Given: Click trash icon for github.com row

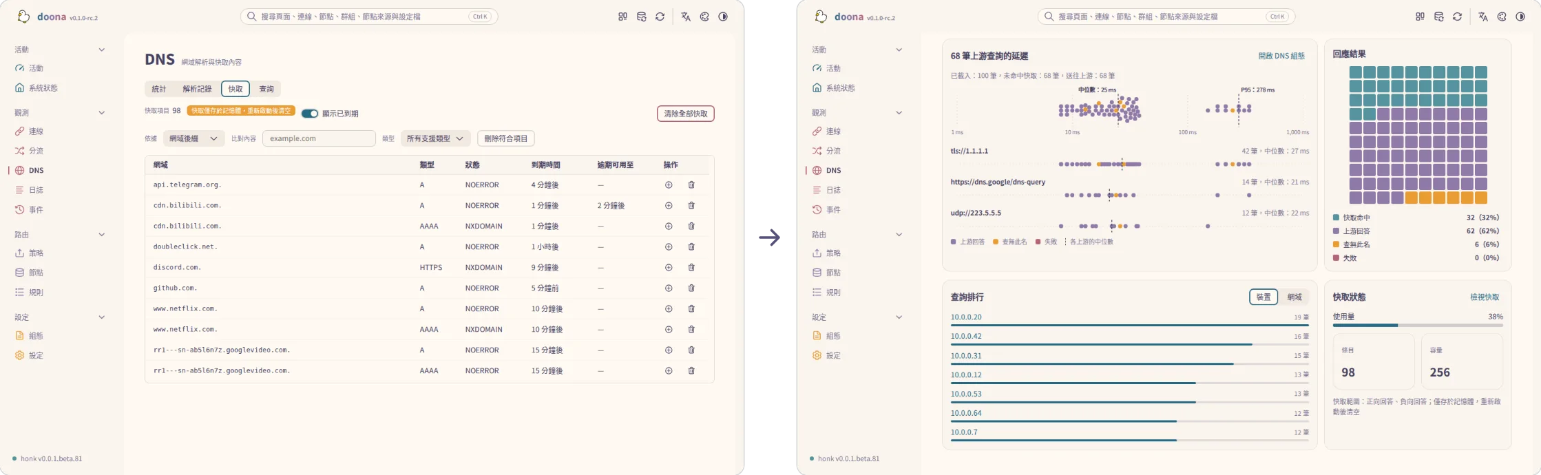Looking at the screenshot, I should point(691,288).
